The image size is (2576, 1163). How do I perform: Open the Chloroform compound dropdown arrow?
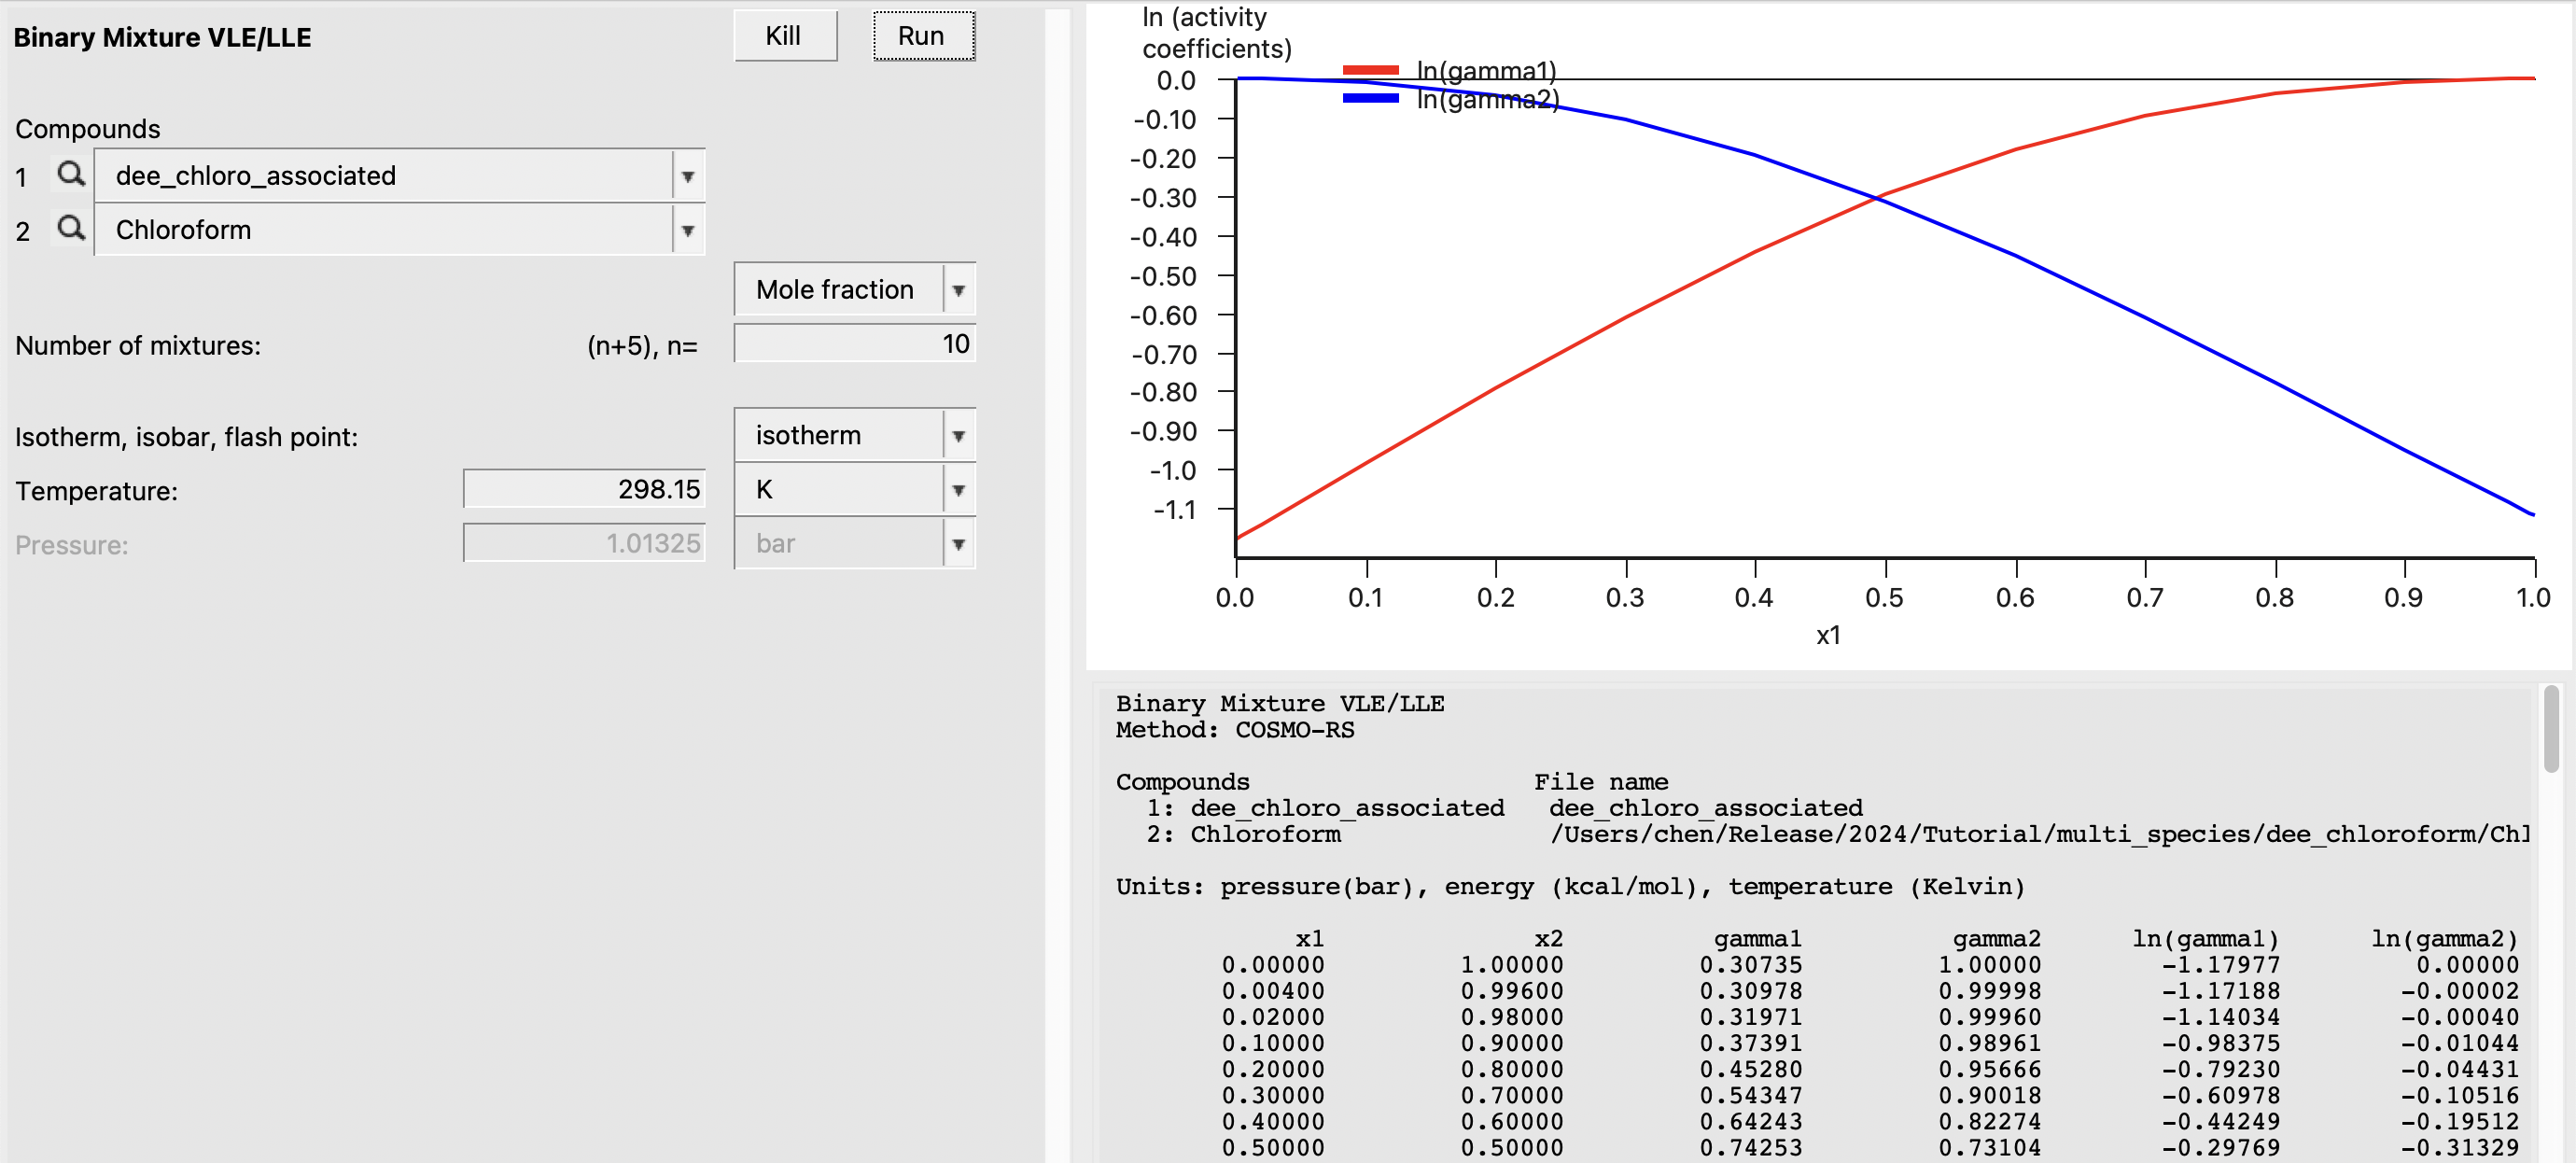tap(688, 231)
